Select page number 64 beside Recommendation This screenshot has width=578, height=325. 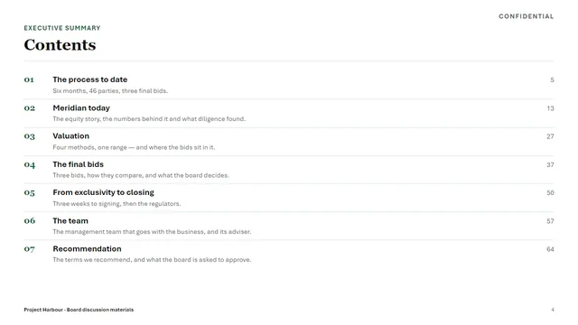point(550,249)
